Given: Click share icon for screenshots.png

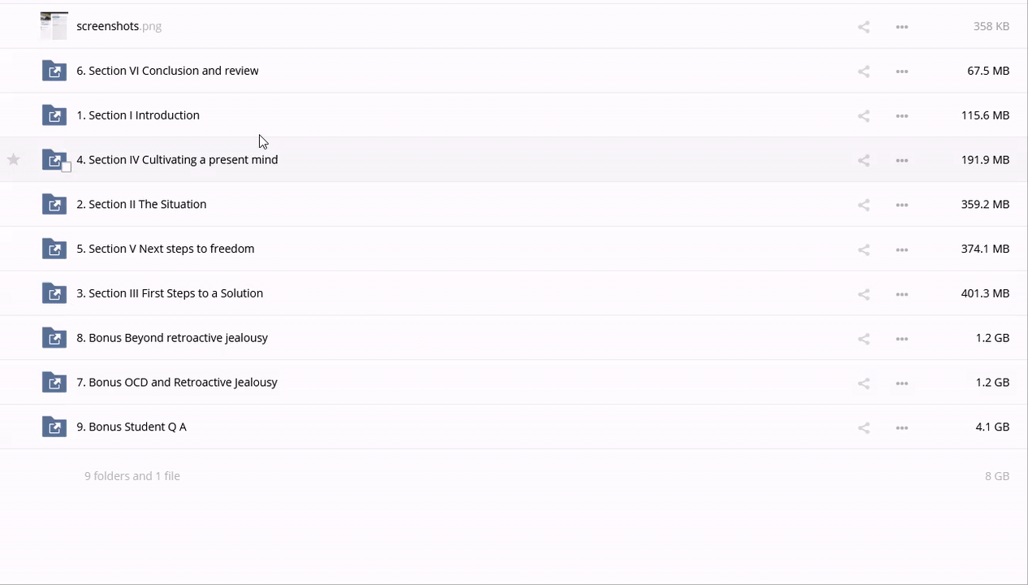Looking at the screenshot, I should click(863, 27).
